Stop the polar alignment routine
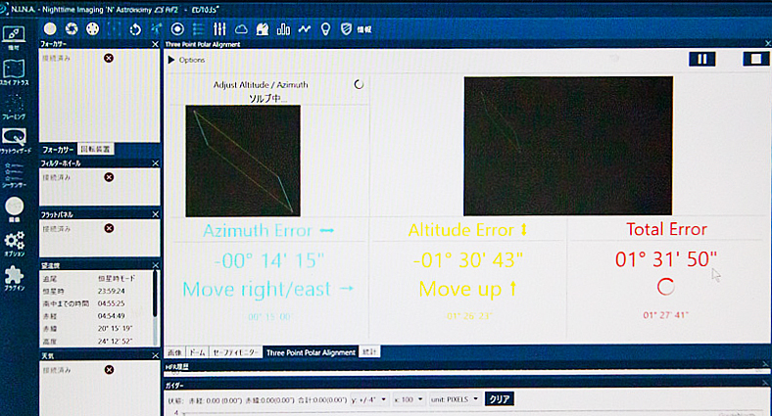 pyautogui.click(x=756, y=60)
